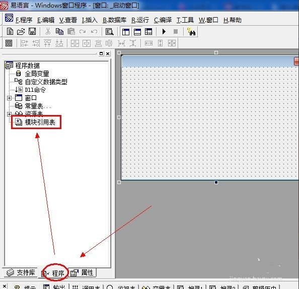Expand the 资源表 tree node

tap(9, 114)
